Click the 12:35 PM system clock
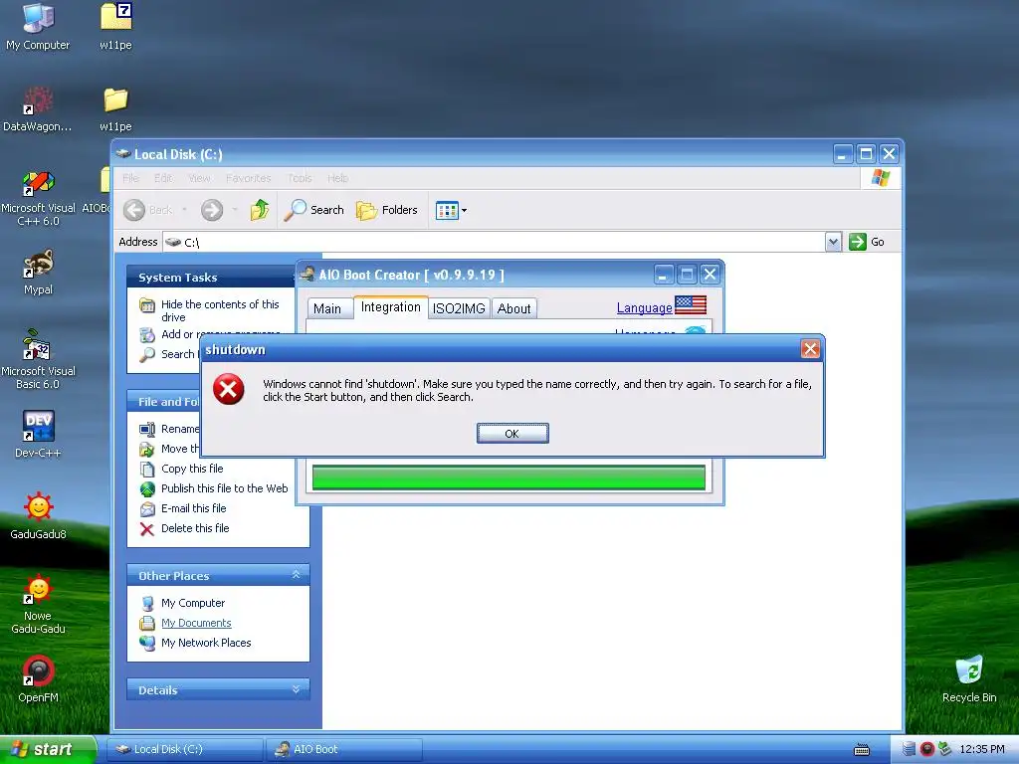The height and width of the screenshot is (764, 1019). pyautogui.click(x=982, y=749)
